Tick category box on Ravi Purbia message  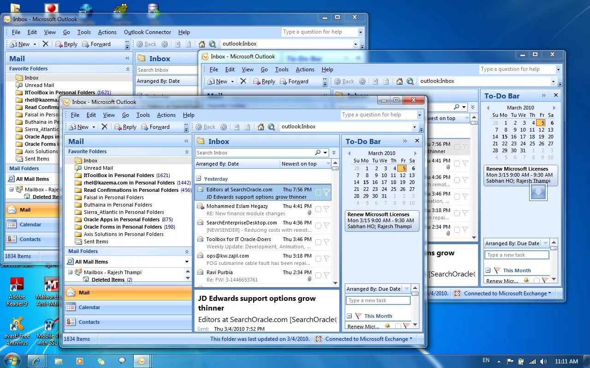(x=318, y=276)
